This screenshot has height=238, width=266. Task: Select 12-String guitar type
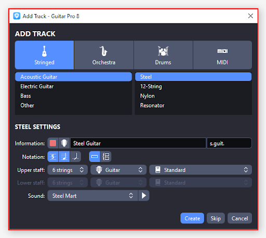[x=193, y=86]
